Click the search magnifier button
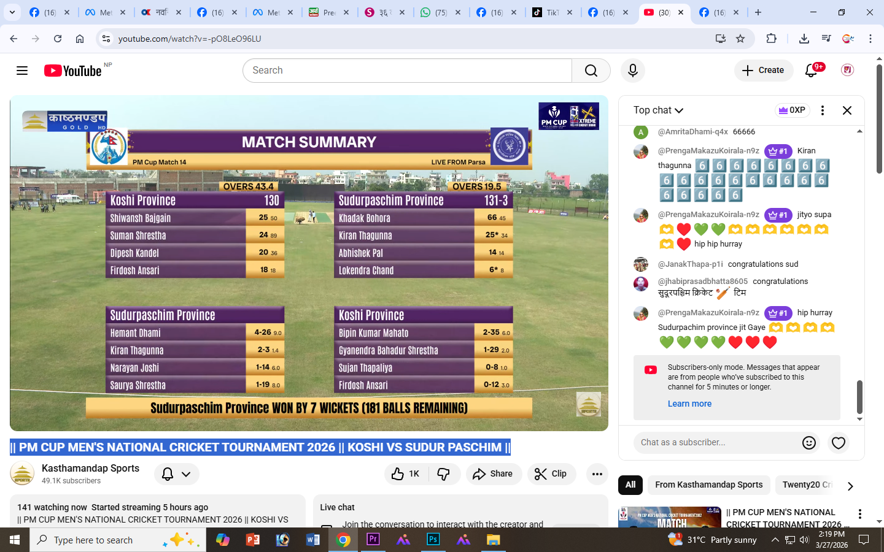Image resolution: width=884 pixels, height=552 pixels. click(x=591, y=71)
